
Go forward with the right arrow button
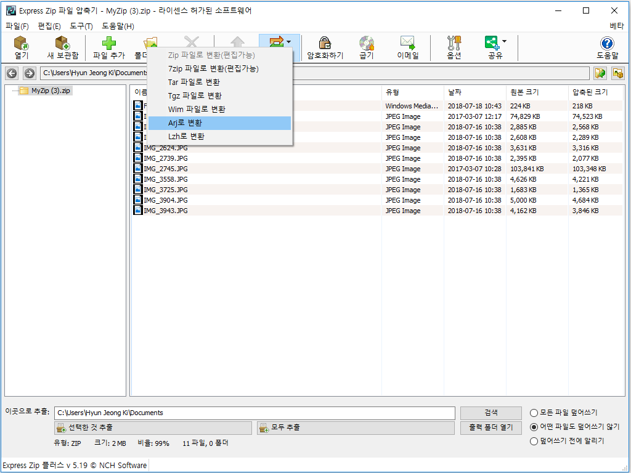coord(30,73)
